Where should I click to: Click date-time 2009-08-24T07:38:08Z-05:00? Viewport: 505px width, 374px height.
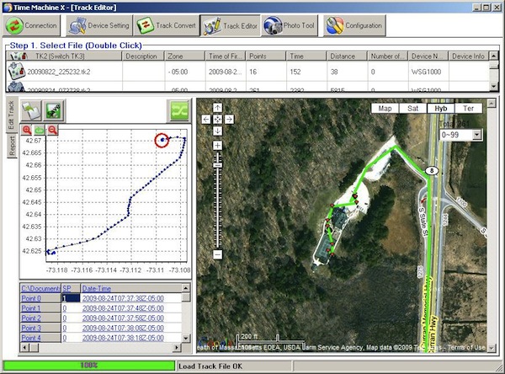(123, 329)
